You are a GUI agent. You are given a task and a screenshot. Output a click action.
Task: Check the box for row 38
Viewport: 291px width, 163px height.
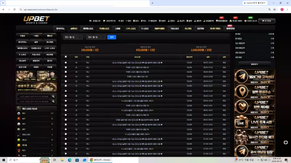click(x=66, y=101)
